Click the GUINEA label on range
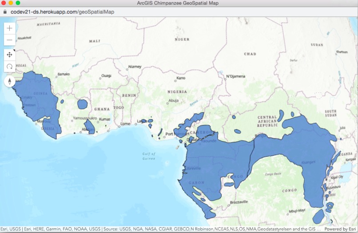 (40, 94)
